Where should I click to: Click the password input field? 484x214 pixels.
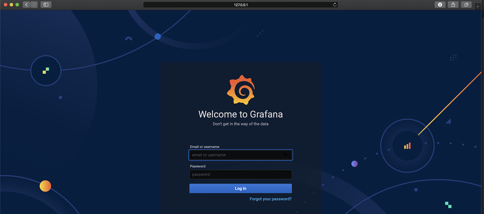[240, 175]
